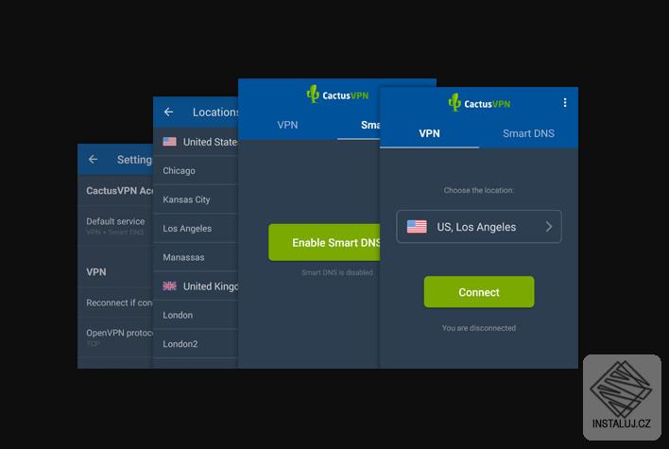Click the VPN section heading in Settings

coord(96,272)
